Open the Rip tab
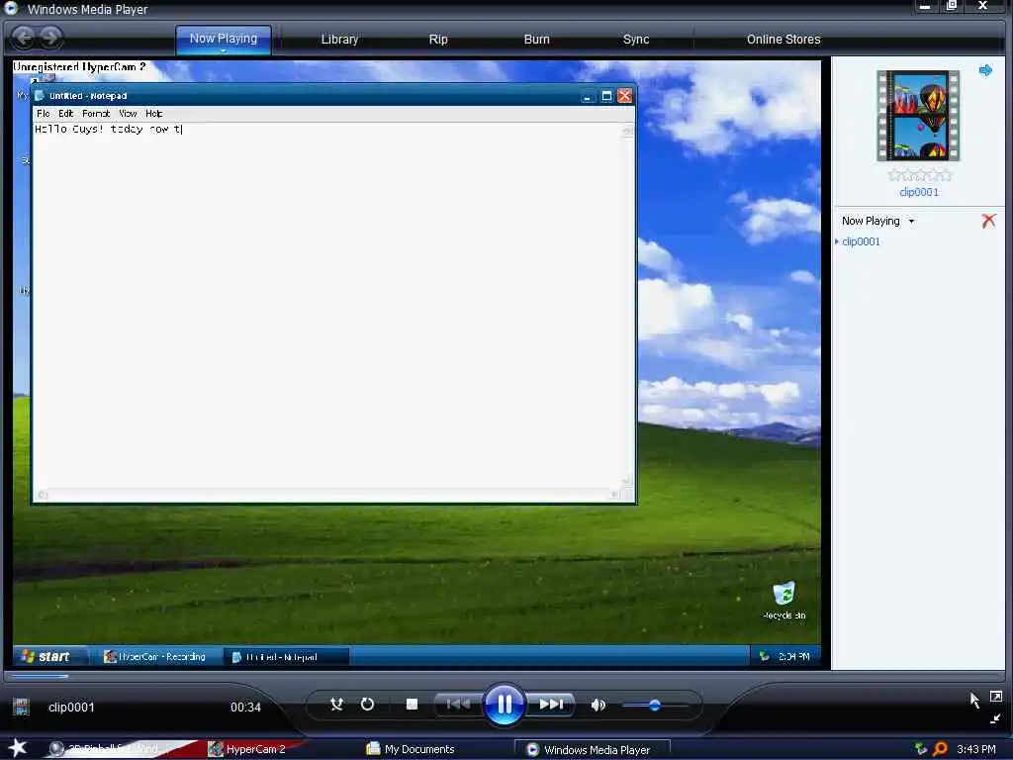The height and width of the screenshot is (760, 1013). (x=438, y=40)
